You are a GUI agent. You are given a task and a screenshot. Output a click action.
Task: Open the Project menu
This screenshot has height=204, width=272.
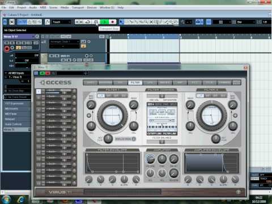tap(22, 7)
